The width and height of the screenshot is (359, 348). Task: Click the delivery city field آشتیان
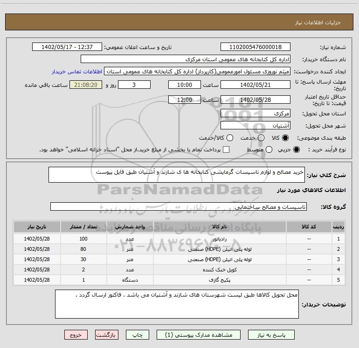[255, 125]
